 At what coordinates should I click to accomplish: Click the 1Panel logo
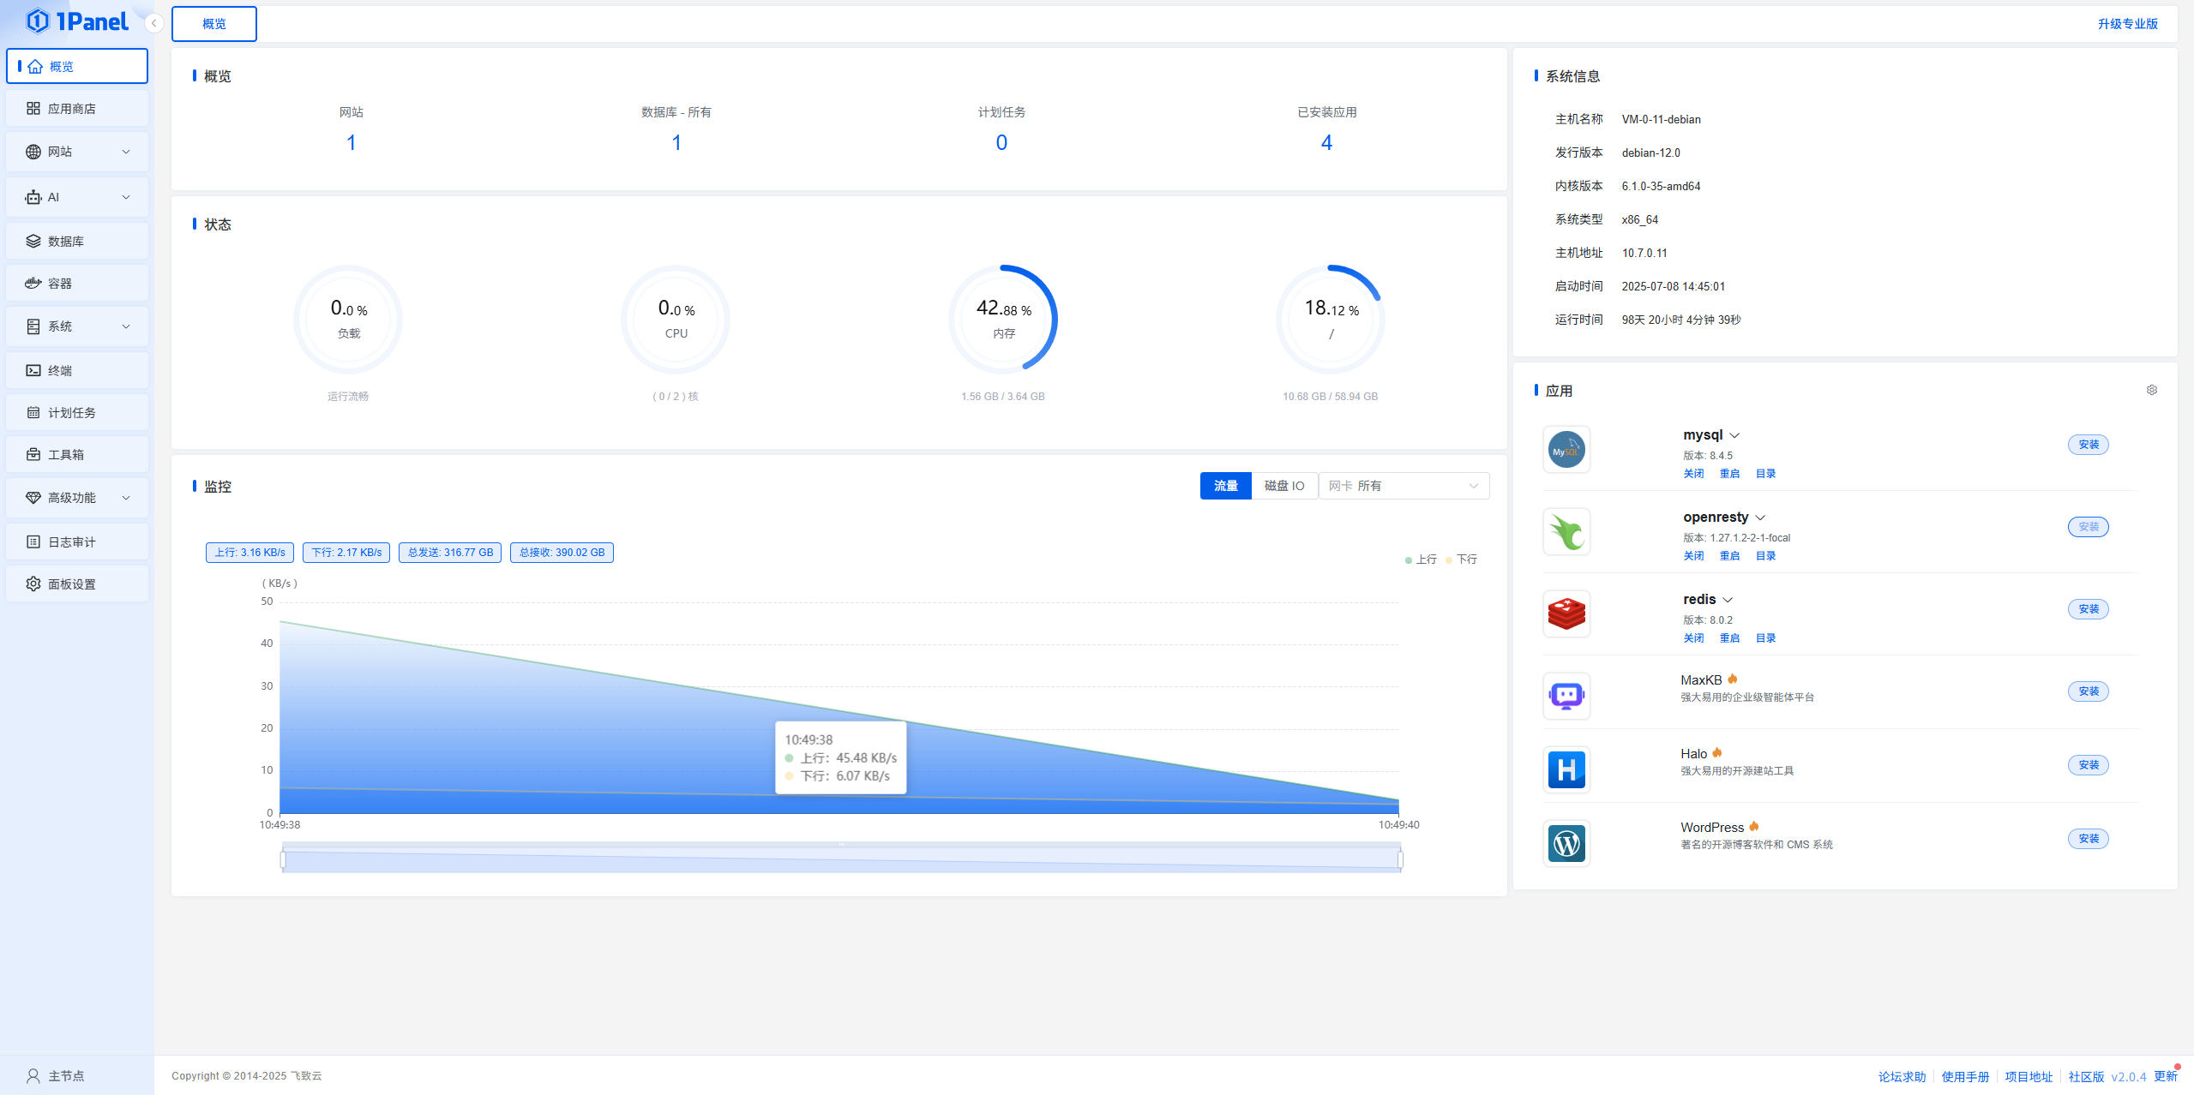[x=77, y=21]
